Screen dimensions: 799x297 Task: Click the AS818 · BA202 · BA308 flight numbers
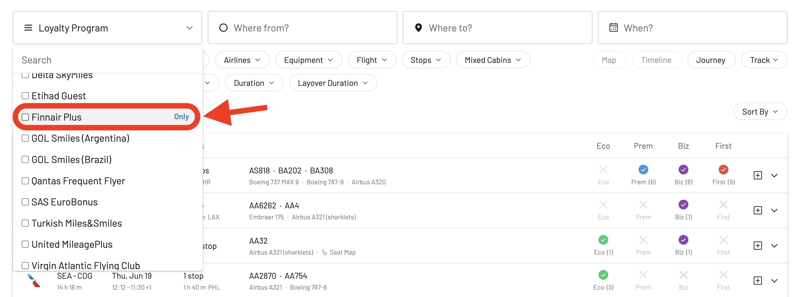(x=291, y=170)
